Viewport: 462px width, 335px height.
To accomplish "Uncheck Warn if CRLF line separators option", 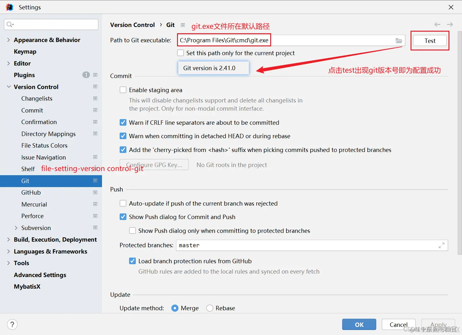I will coord(123,123).
